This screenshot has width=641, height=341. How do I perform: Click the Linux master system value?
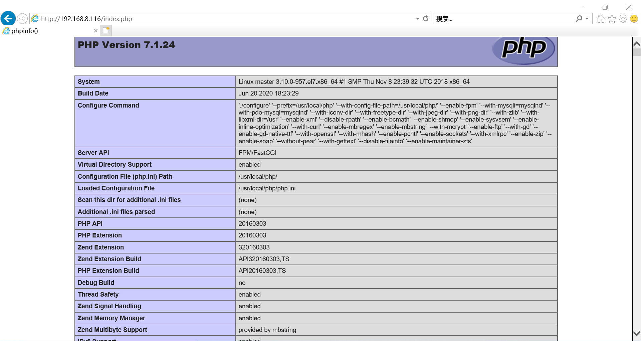click(354, 81)
